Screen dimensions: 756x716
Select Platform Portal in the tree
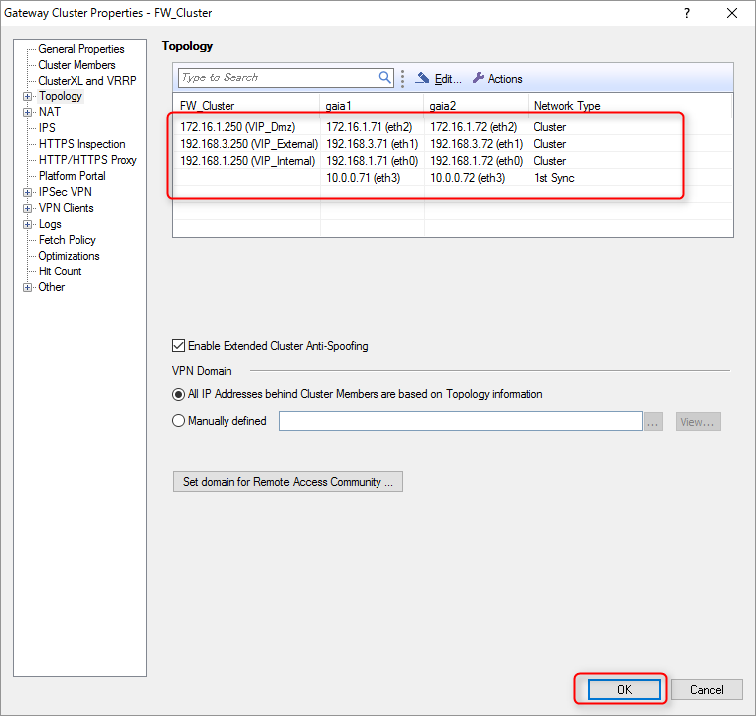72,176
